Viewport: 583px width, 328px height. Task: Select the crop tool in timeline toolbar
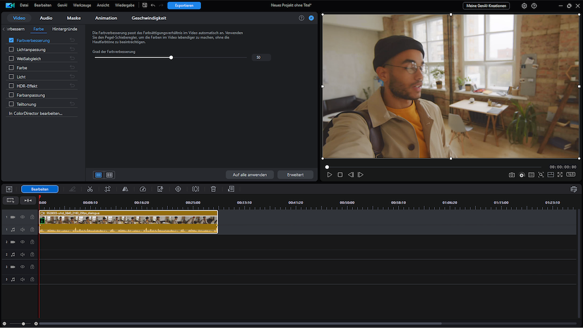108,189
